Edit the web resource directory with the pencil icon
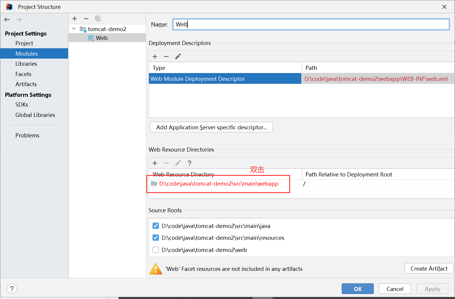Screen dimensions: 455x299 coord(178,163)
